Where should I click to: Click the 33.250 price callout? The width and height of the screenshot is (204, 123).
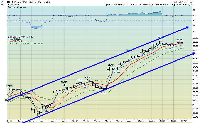[x=180, y=40]
